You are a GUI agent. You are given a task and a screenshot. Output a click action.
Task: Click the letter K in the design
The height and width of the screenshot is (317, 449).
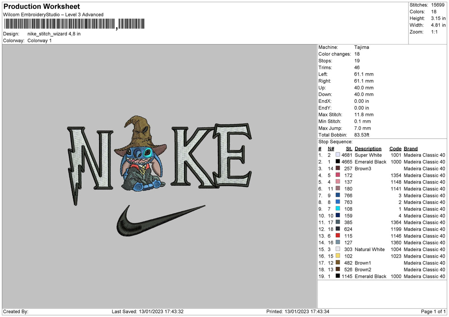coord(195,157)
